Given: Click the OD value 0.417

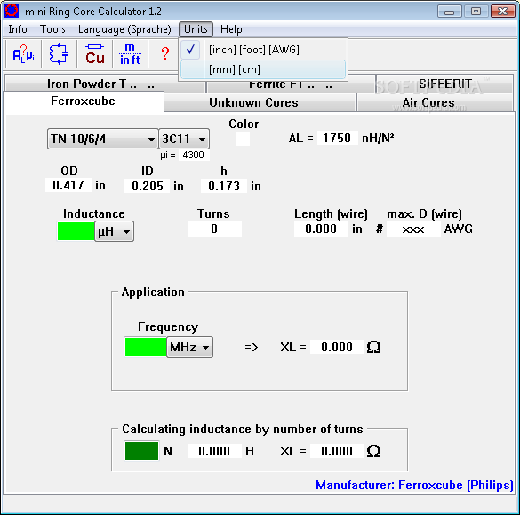Looking at the screenshot, I should (x=68, y=185).
